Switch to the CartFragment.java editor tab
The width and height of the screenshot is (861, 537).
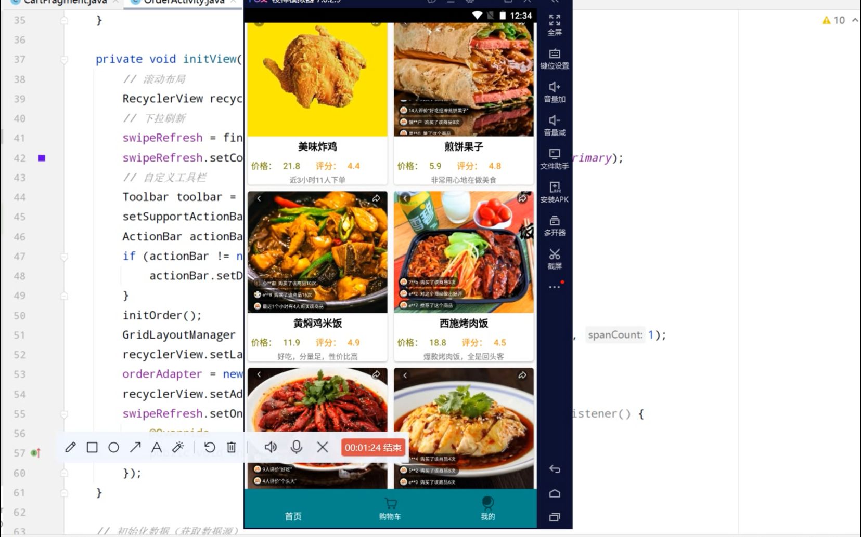65,3
